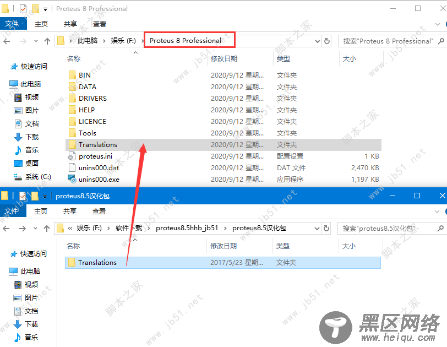447x347 pixels.
Task: Select 快速访问 in the Proteus 8 Professional window sidebar
Action: point(29,67)
